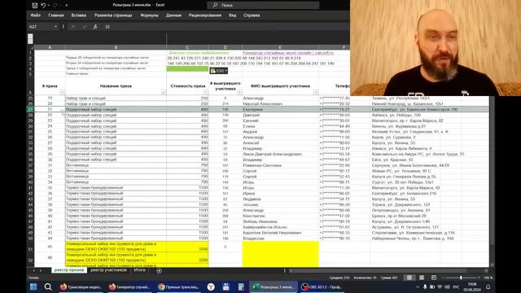Switch to the Главная ribbon tab

[56, 15]
